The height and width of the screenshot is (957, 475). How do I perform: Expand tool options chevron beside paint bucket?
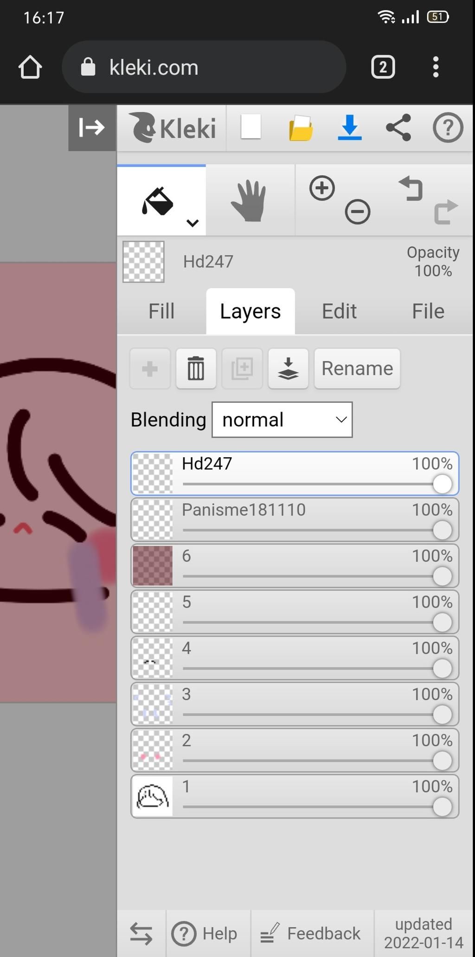point(193,223)
